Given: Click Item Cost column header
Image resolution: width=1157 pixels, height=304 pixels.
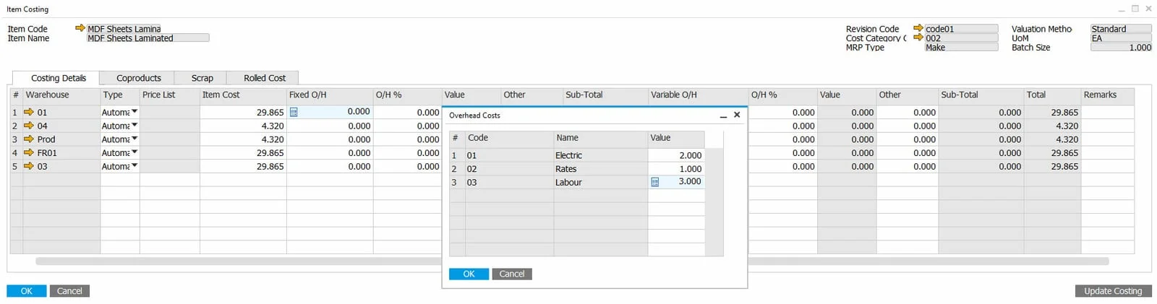Looking at the screenshot, I should (243, 95).
